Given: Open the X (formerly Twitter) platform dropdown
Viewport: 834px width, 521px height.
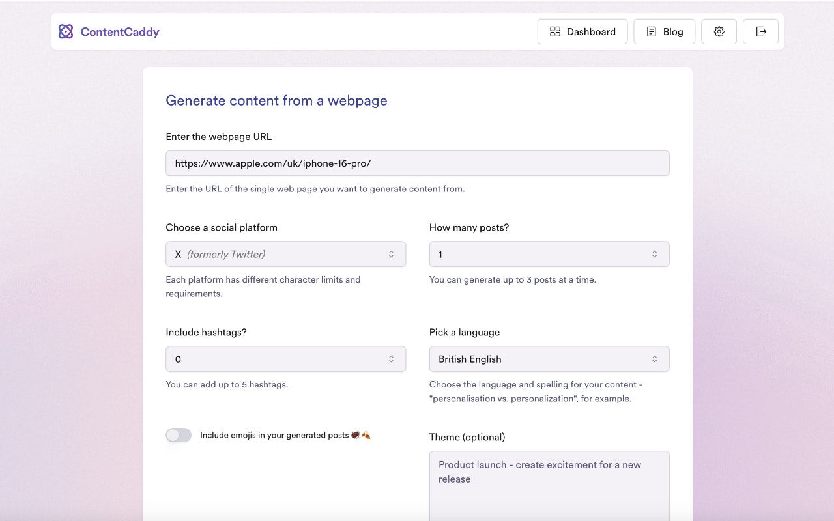Looking at the screenshot, I should click(x=285, y=254).
